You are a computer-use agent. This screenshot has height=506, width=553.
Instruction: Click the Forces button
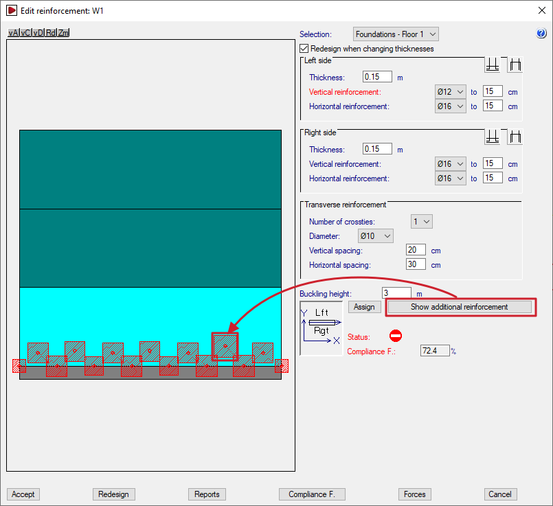pos(415,494)
